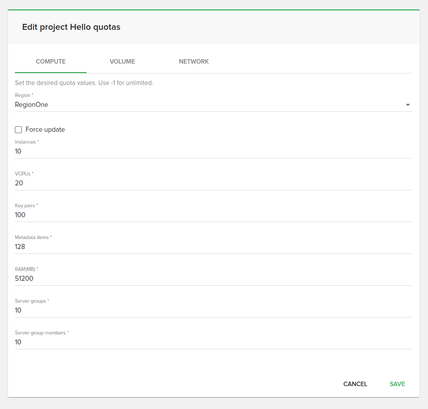Enable the Force update checkbox

[18, 129]
